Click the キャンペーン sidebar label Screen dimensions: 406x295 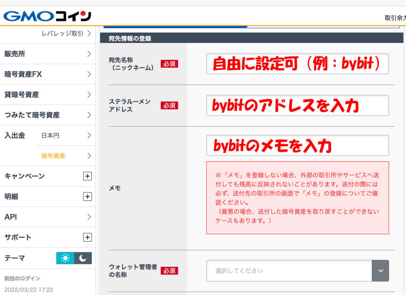tap(25, 176)
